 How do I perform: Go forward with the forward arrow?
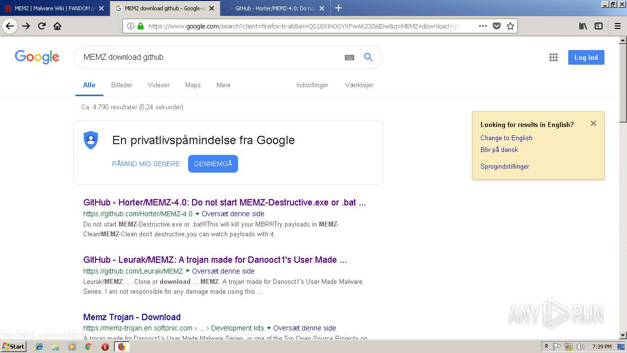tap(26, 26)
